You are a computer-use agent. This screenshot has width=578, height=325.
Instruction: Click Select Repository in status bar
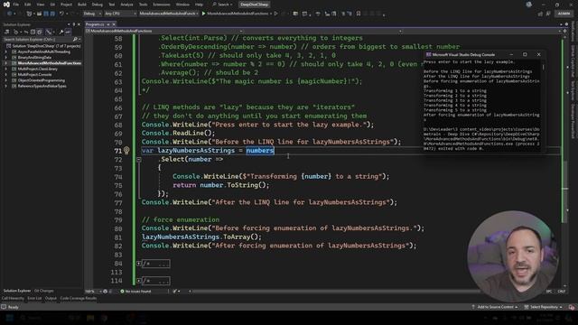[544, 307]
